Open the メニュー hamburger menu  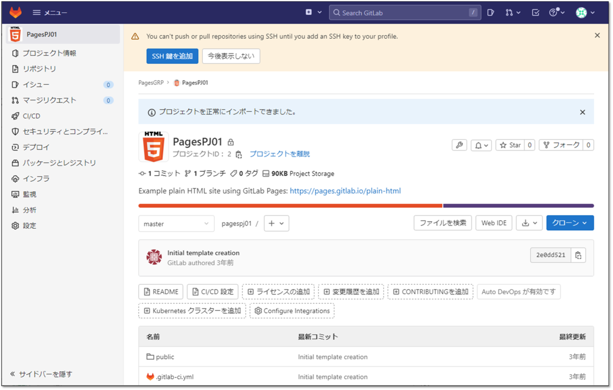[50, 13]
